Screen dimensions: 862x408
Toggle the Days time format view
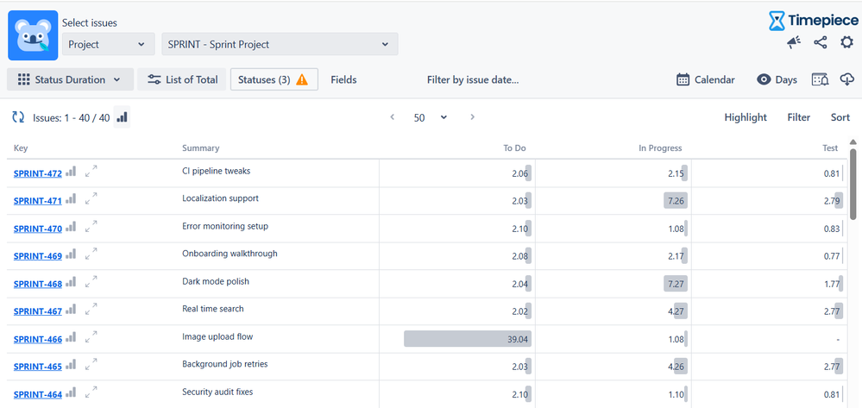pos(777,79)
